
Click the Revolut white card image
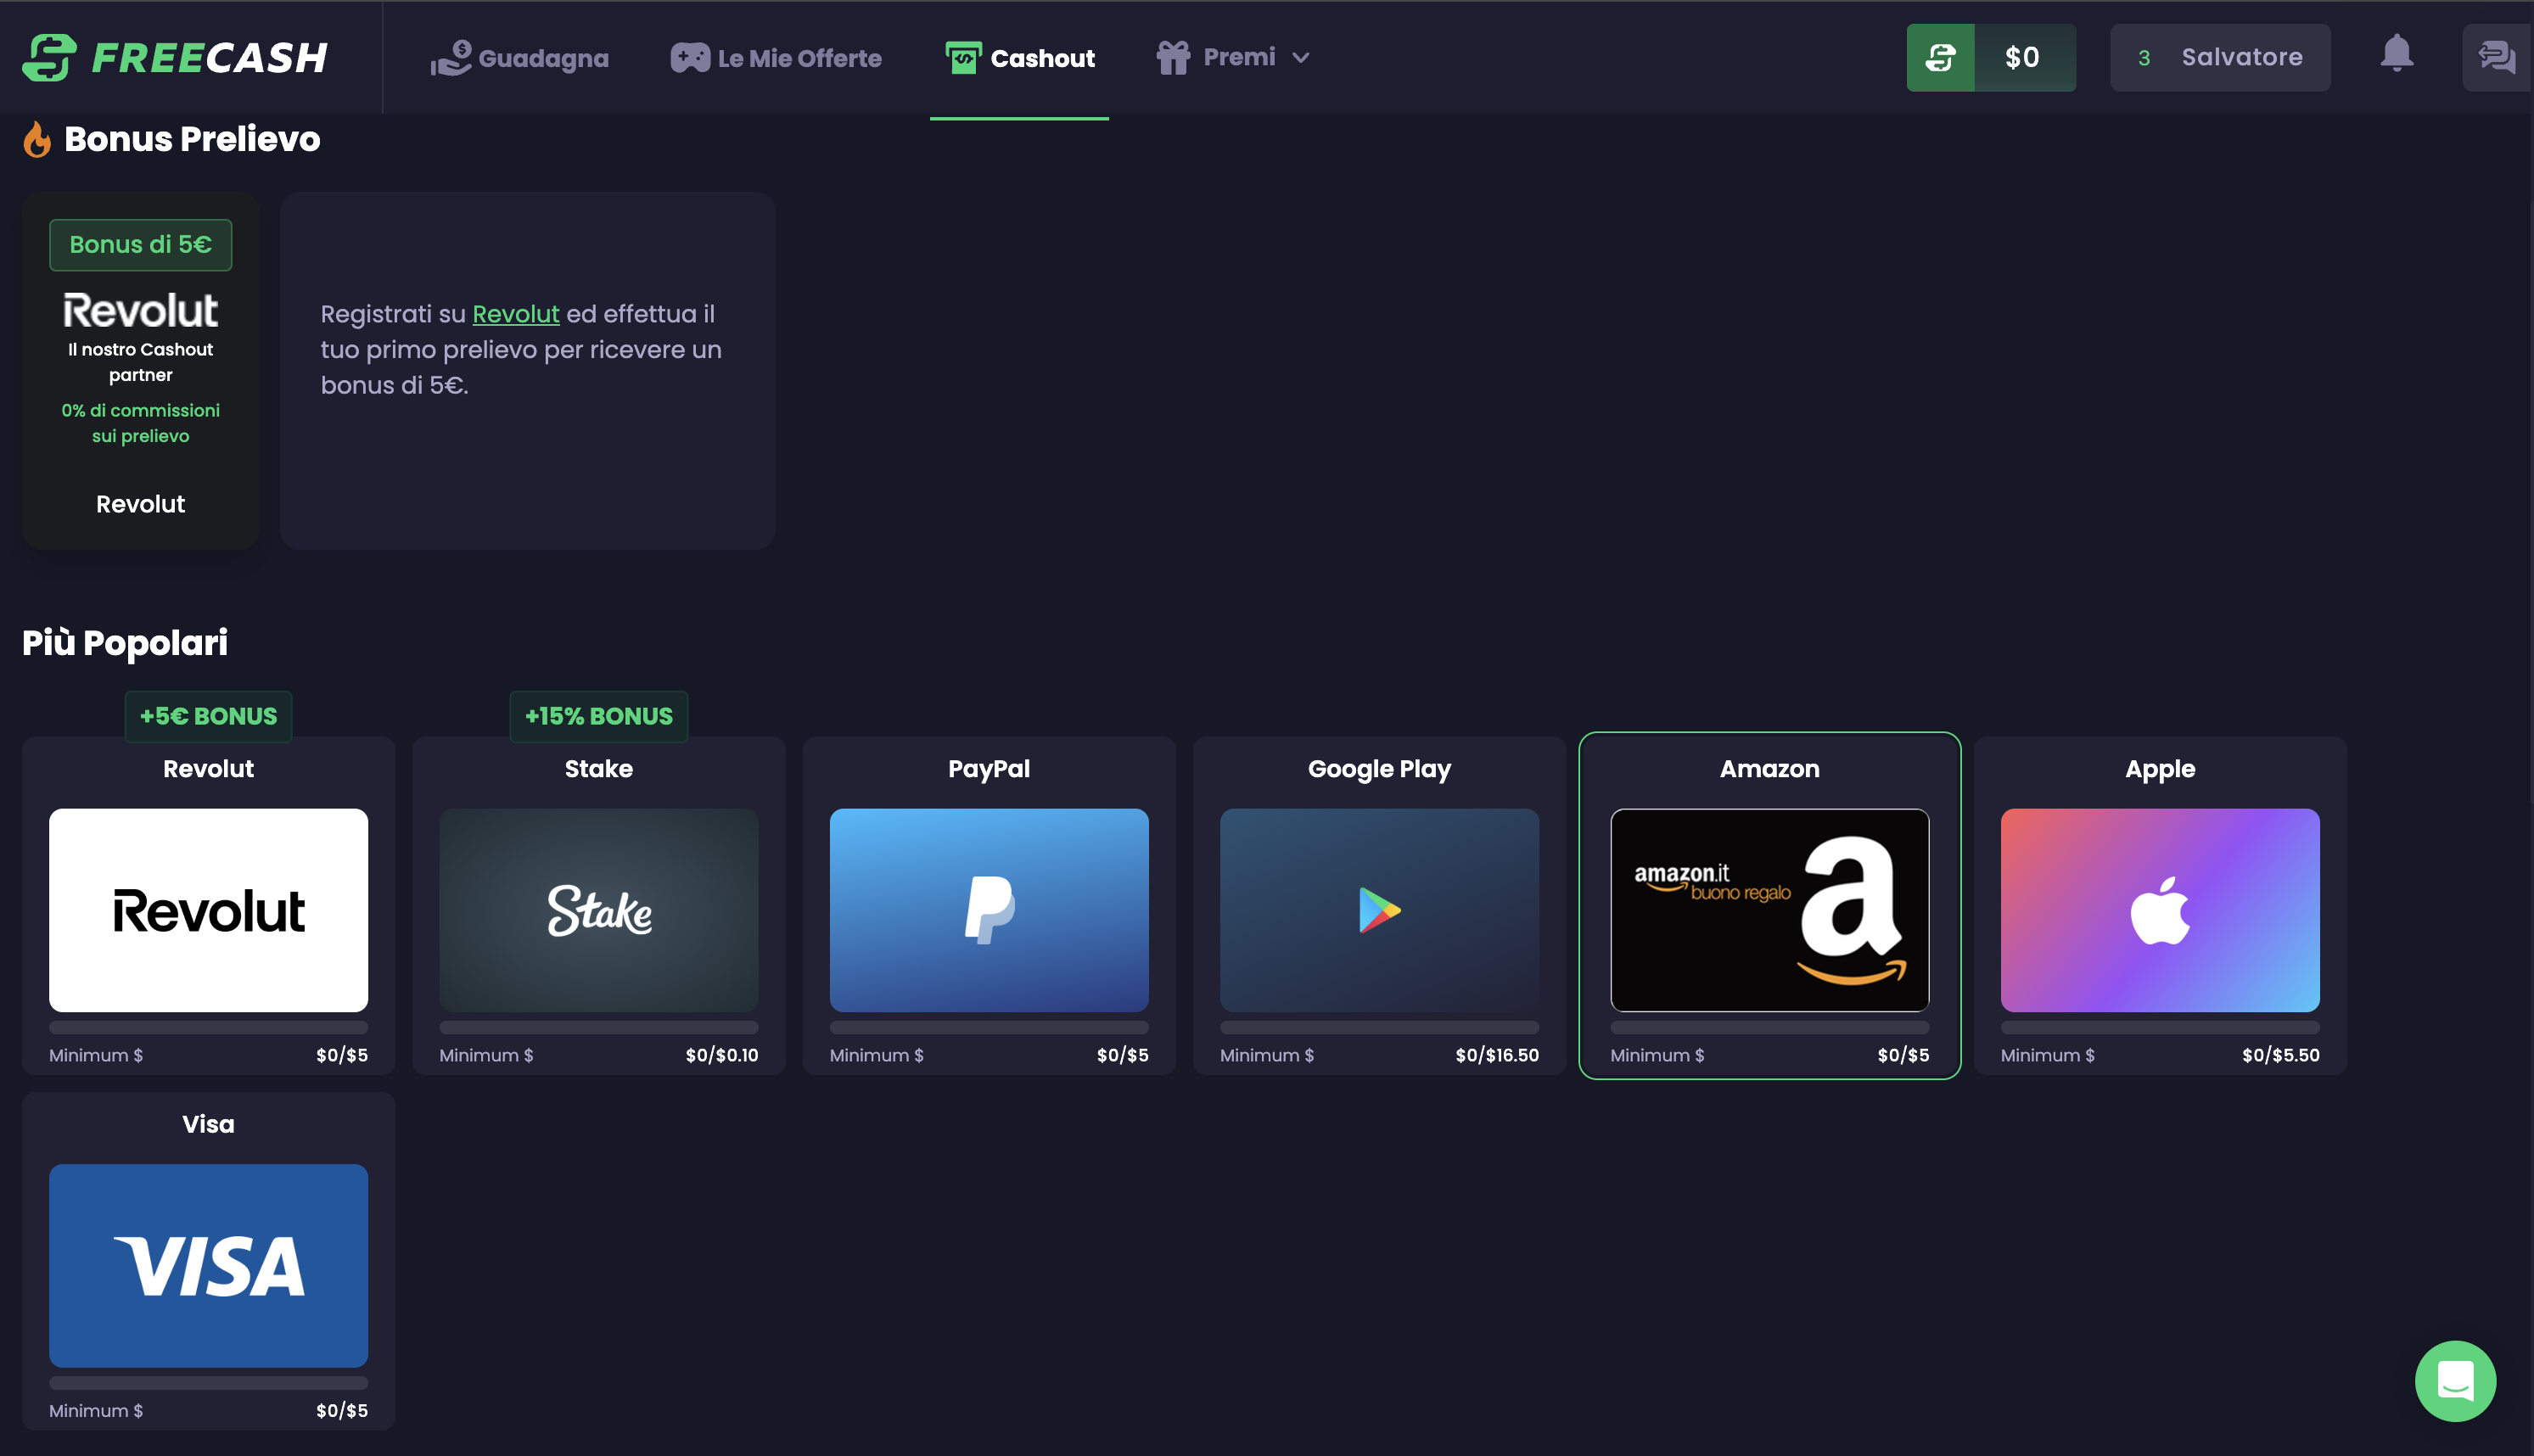coord(208,910)
